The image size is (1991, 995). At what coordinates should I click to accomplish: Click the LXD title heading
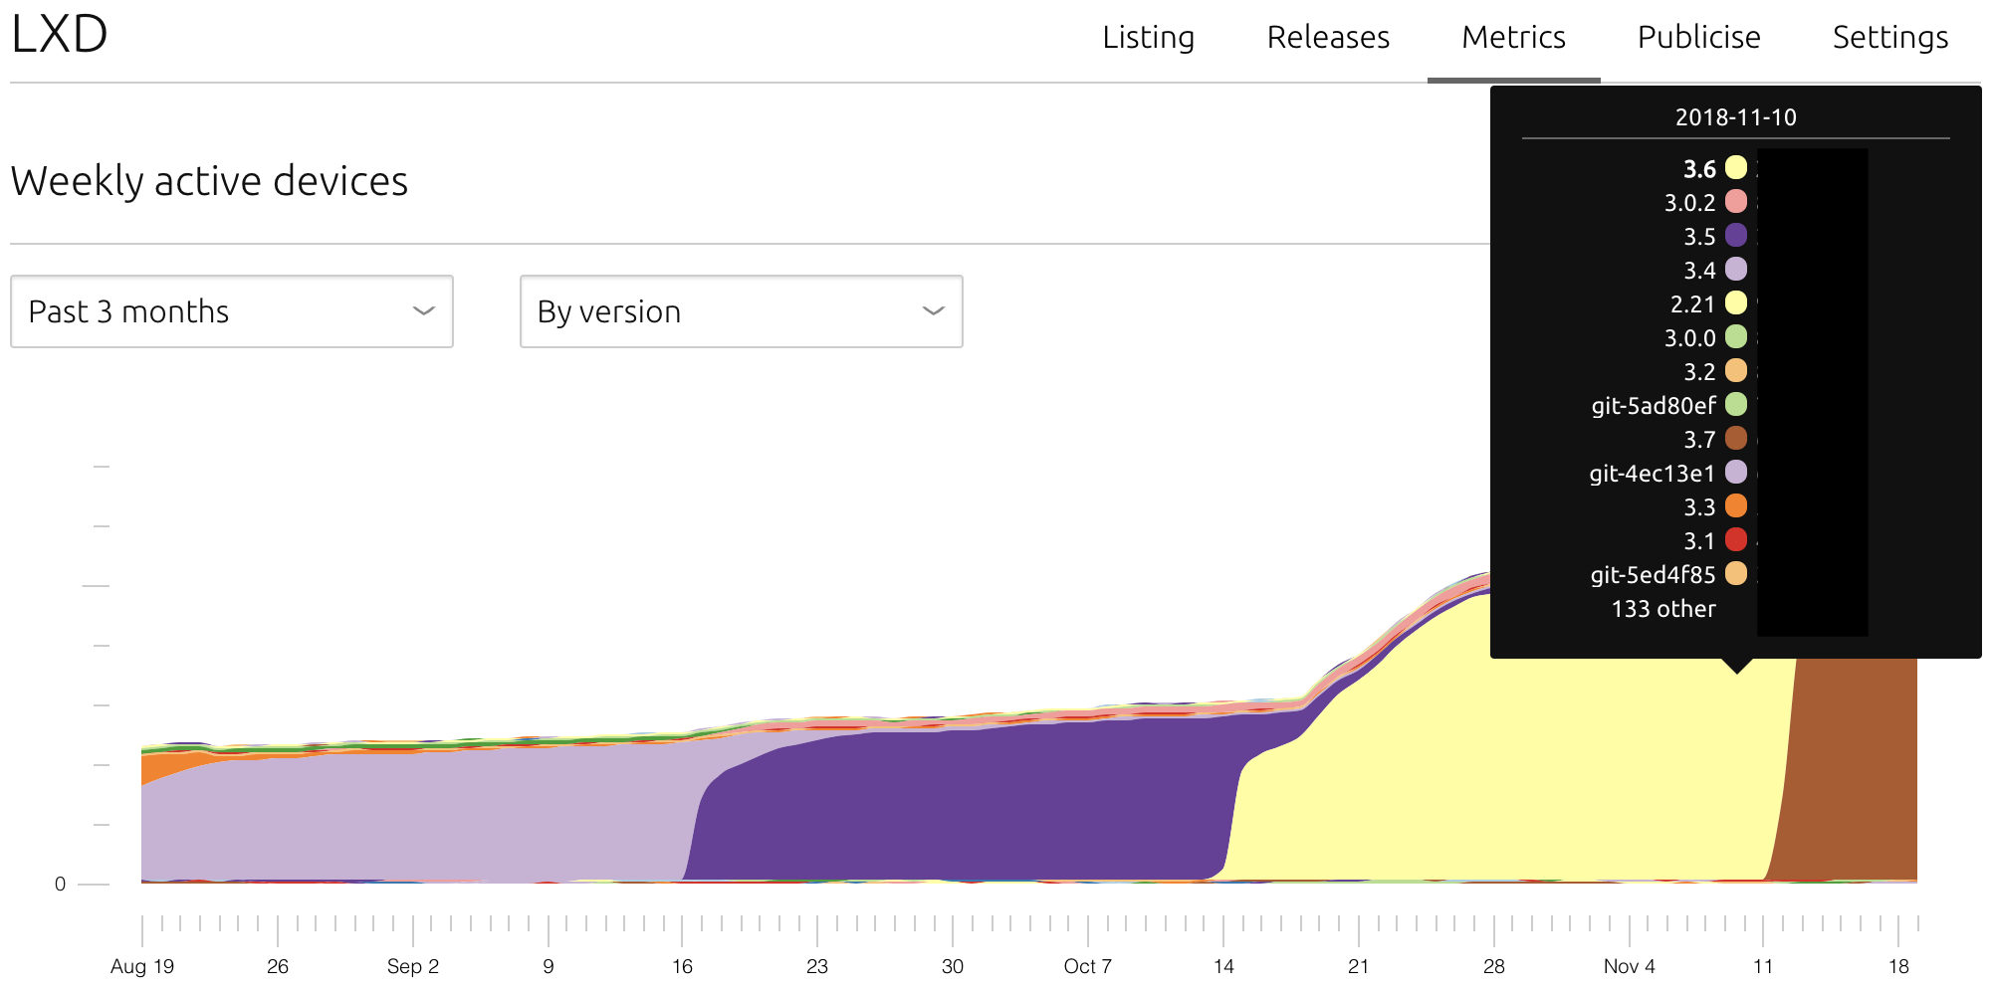click(x=60, y=35)
